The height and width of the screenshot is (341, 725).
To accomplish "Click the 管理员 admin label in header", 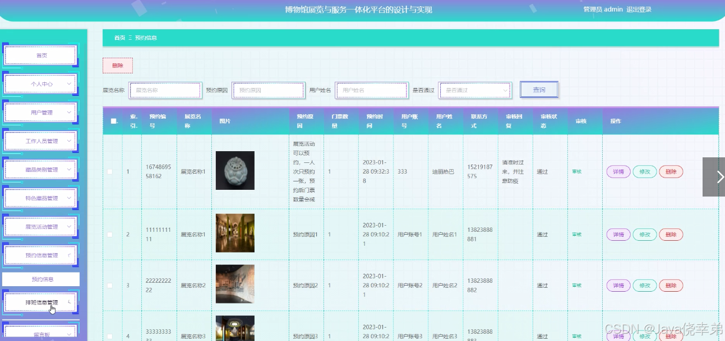I will coord(603,10).
